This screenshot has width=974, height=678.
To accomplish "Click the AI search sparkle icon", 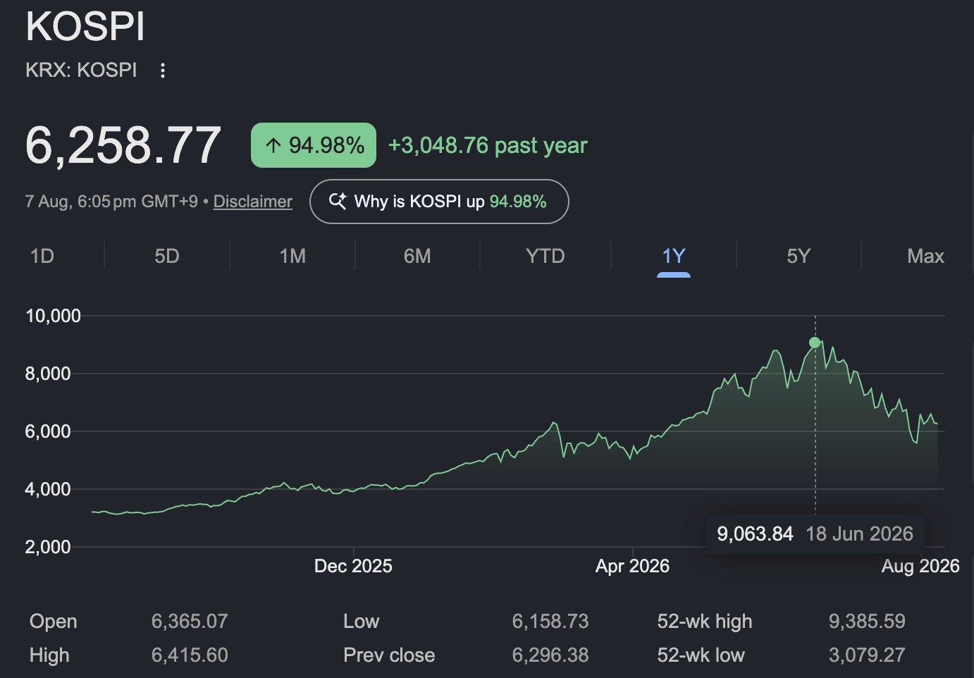I will tap(338, 201).
